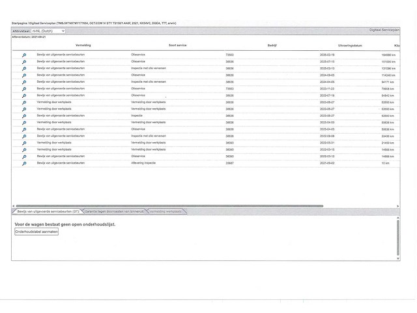
Task: Click the Onderhoudstabel aanmaken button
Action: tap(36, 231)
